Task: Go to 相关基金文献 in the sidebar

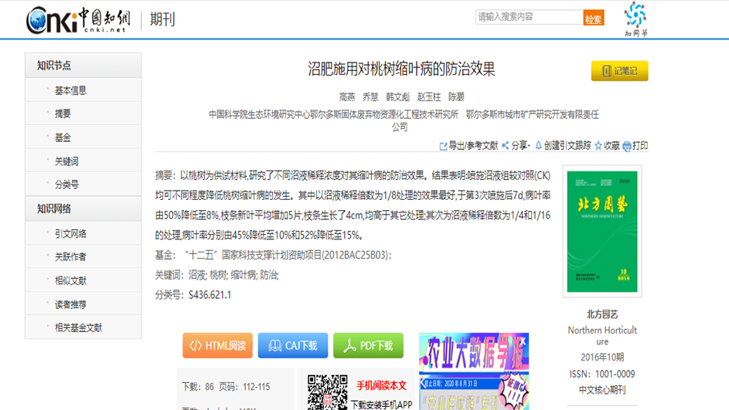Action: click(x=78, y=327)
